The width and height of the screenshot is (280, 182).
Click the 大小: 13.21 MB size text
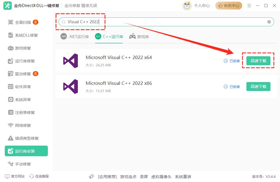(x=98, y=91)
